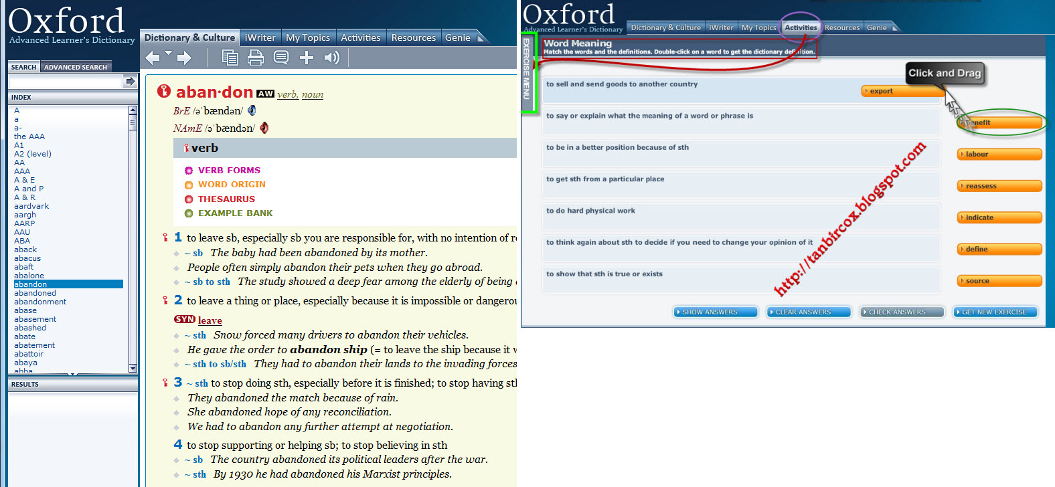Select the ADVANCED SEARCH tab

(x=76, y=67)
